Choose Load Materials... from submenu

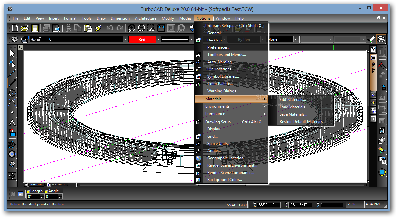pyautogui.click(x=294, y=107)
